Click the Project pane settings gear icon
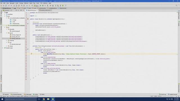 click(x=21, y=10)
